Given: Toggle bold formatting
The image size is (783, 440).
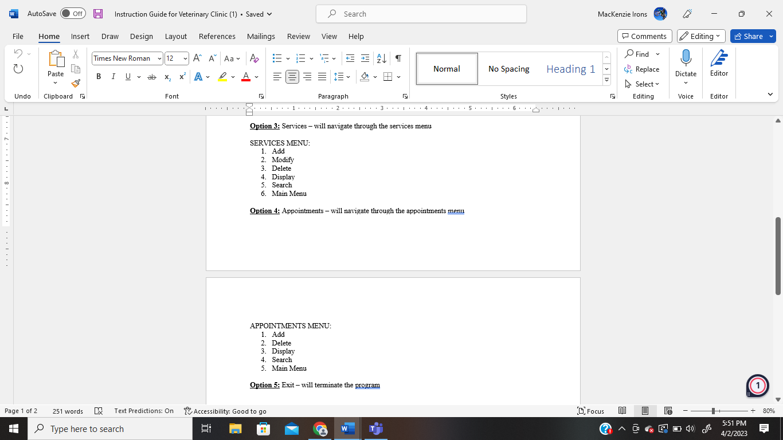Looking at the screenshot, I should [x=99, y=76].
